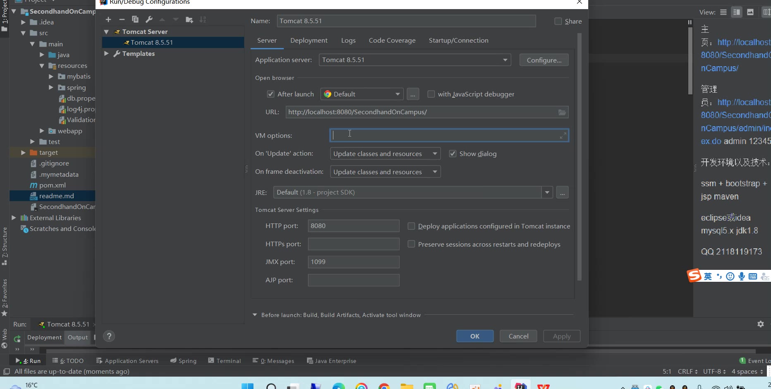The image size is (771, 389).
Task: Click the Copy Configuration icon
Action: [x=135, y=19]
